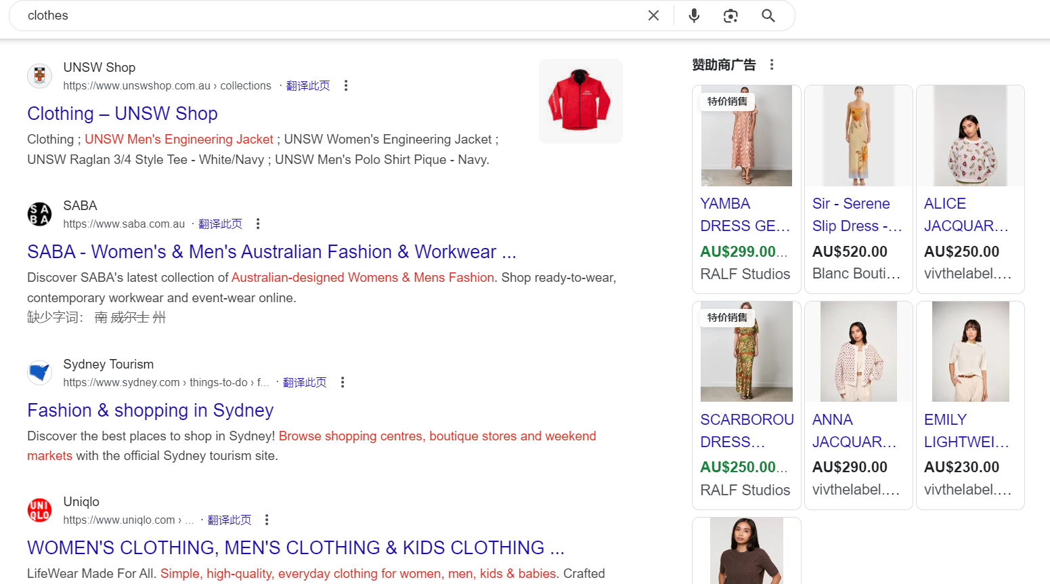Click RALF Studios under YAMBA dress

745,274
